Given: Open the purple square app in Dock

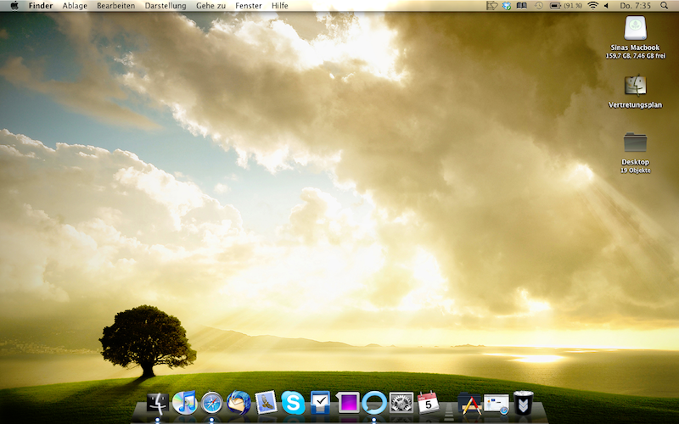Looking at the screenshot, I should click(348, 403).
